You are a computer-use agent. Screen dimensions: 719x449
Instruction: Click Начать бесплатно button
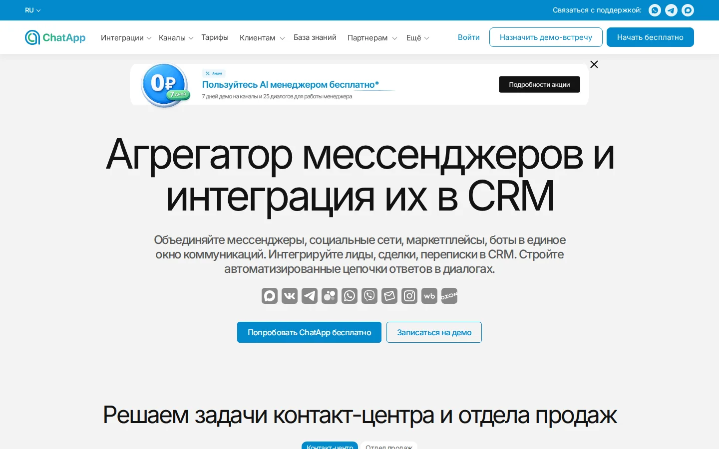(x=650, y=37)
